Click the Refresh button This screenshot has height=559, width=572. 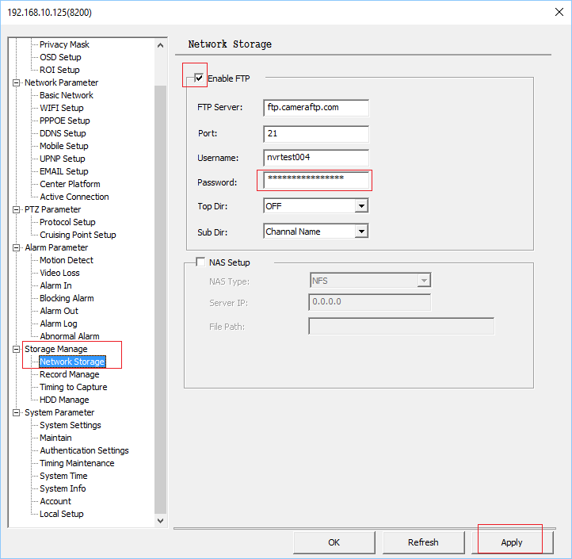(x=423, y=542)
